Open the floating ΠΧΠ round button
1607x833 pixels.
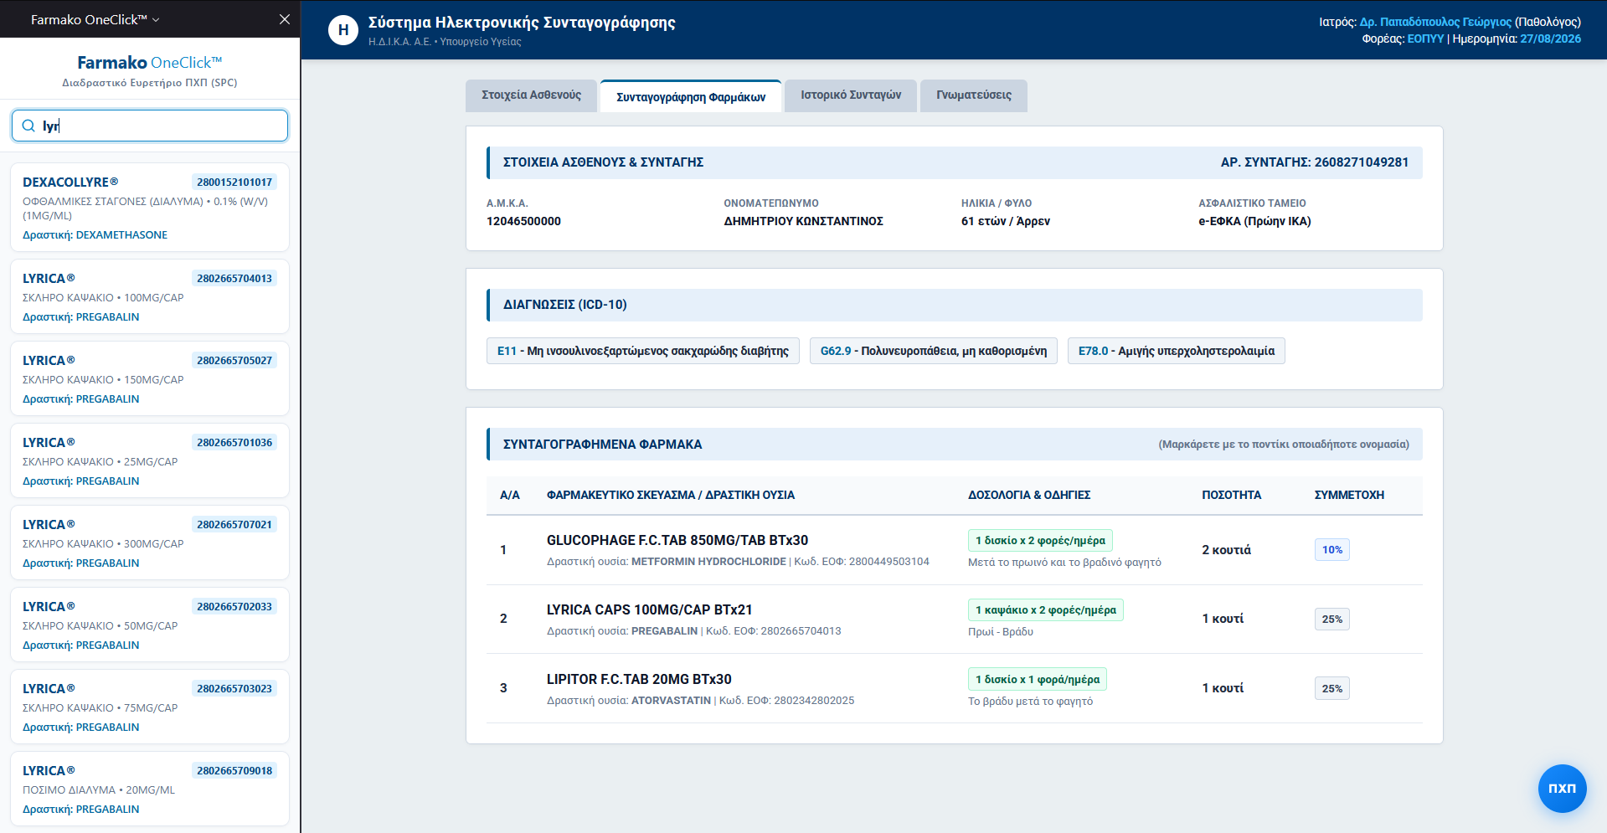1562,788
